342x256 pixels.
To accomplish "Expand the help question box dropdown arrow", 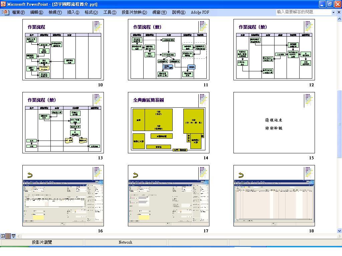I will click(333, 12).
